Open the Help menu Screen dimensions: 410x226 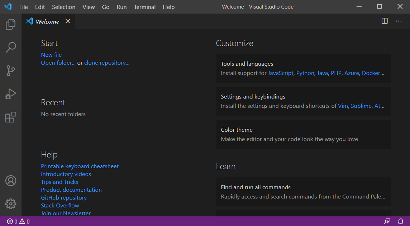click(x=169, y=7)
